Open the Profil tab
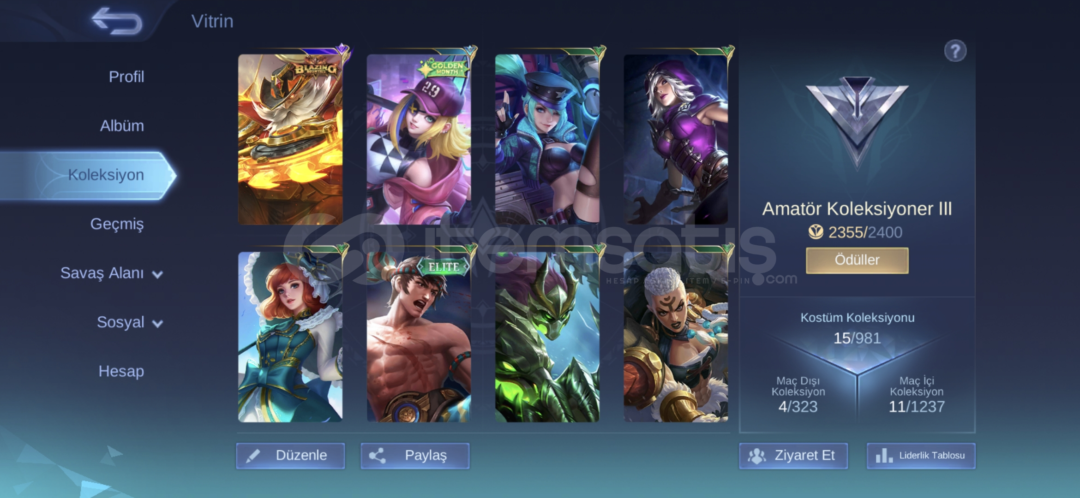This screenshot has width=1080, height=498. 126,77
